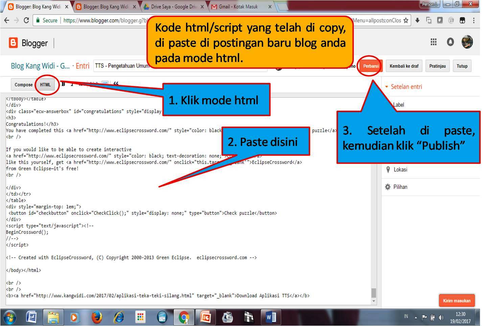The width and height of the screenshot is (483, 326).
Task: Click the volume speaker tray icon
Action: [441, 318]
